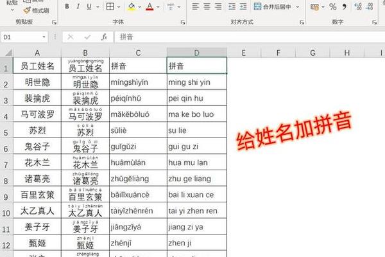Click the accounting number format icon

tap(314, 6)
